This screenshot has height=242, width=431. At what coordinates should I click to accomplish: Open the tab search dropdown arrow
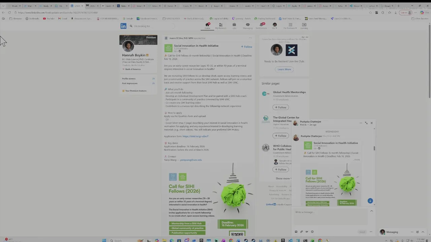tap(3, 6)
